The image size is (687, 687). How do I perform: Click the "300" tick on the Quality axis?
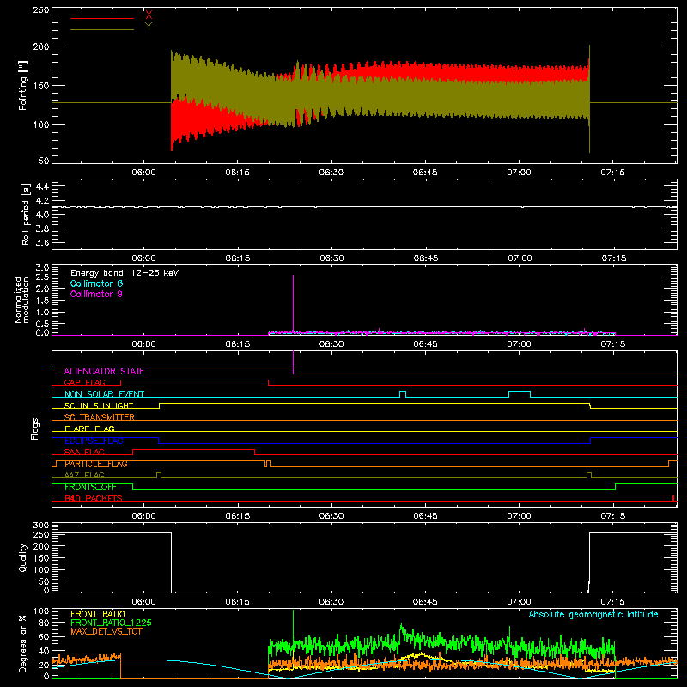pos(41,526)
